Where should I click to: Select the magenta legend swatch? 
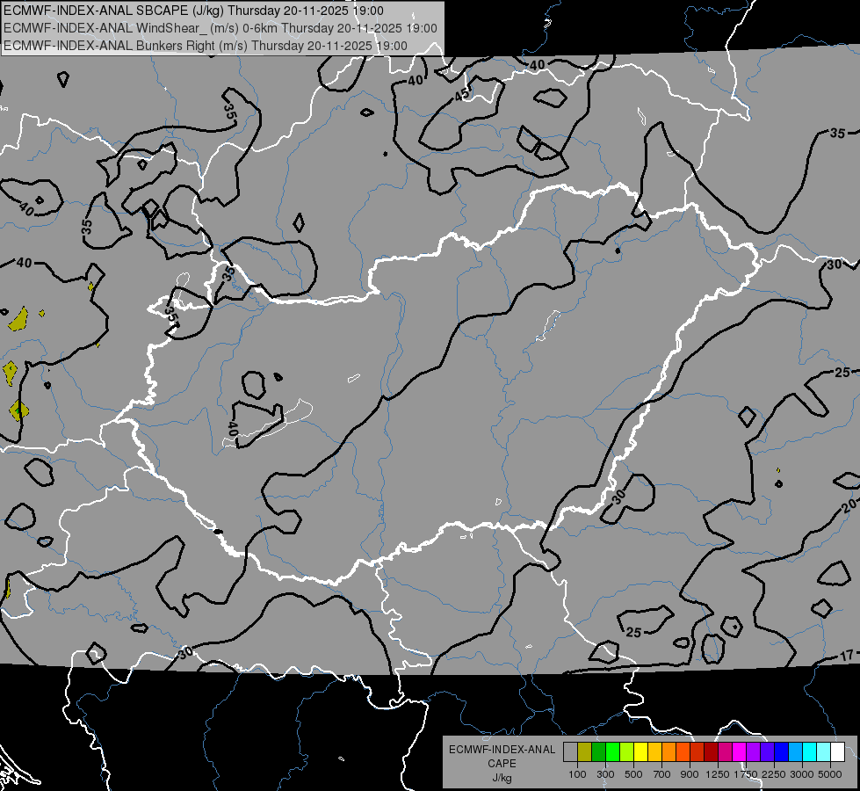[x=739, y=752]
